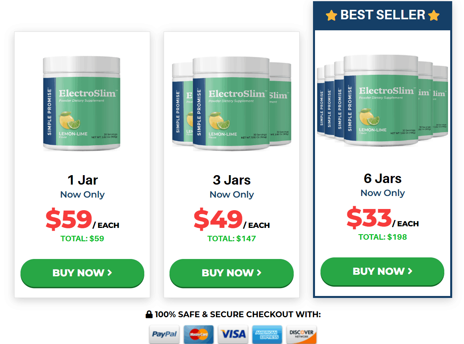This screenshot has width=464, height=344.
Task: Click the BEST SELLER banner text
Action: click(x=383, y=15)
